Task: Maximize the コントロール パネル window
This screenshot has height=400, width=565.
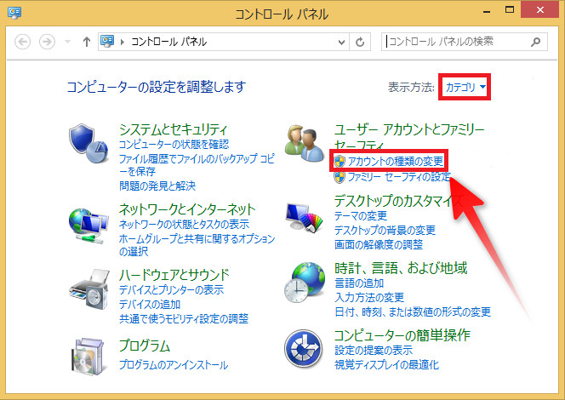Action: point(510,10)
